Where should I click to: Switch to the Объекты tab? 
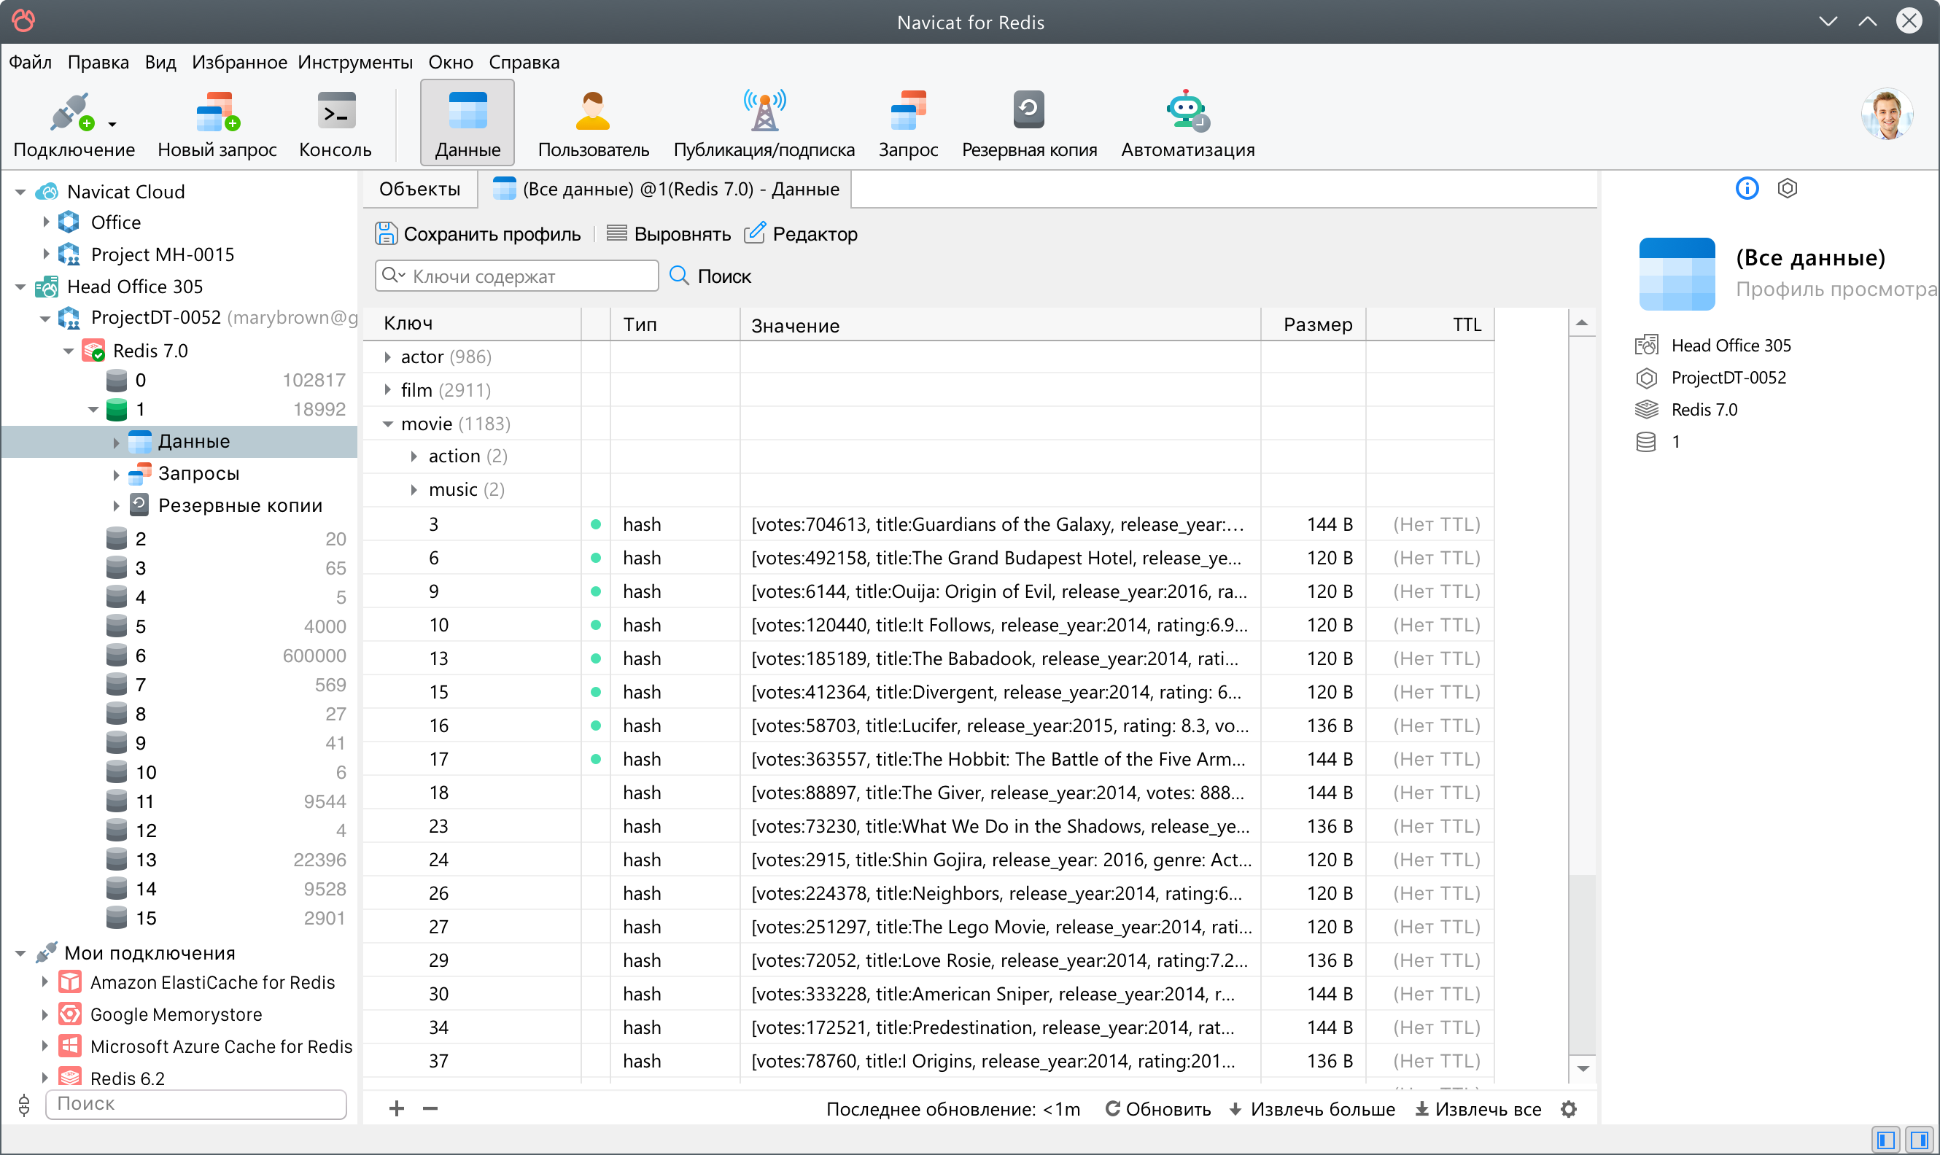tap(419, 189)
